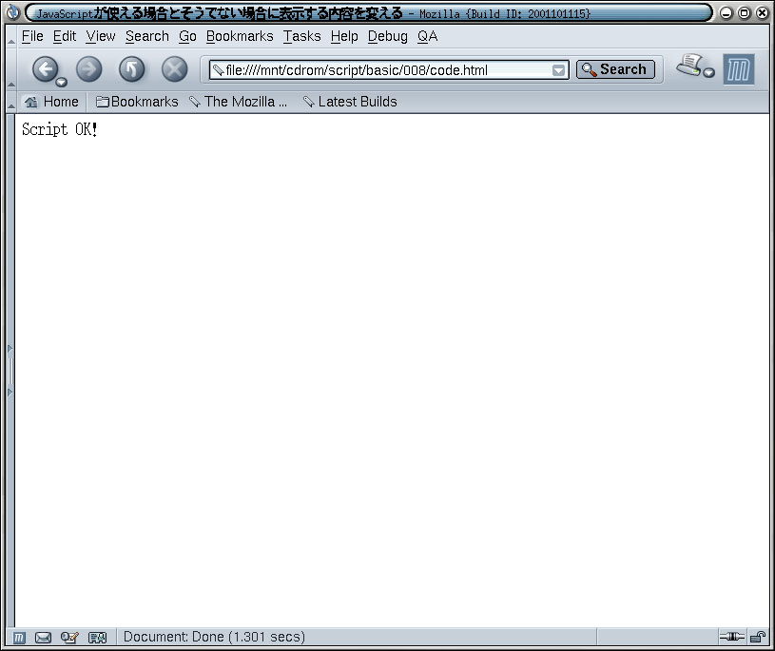Go back with the Back arrow button
This screenshot has width=775, height=651.
click(x=45, y=68)
